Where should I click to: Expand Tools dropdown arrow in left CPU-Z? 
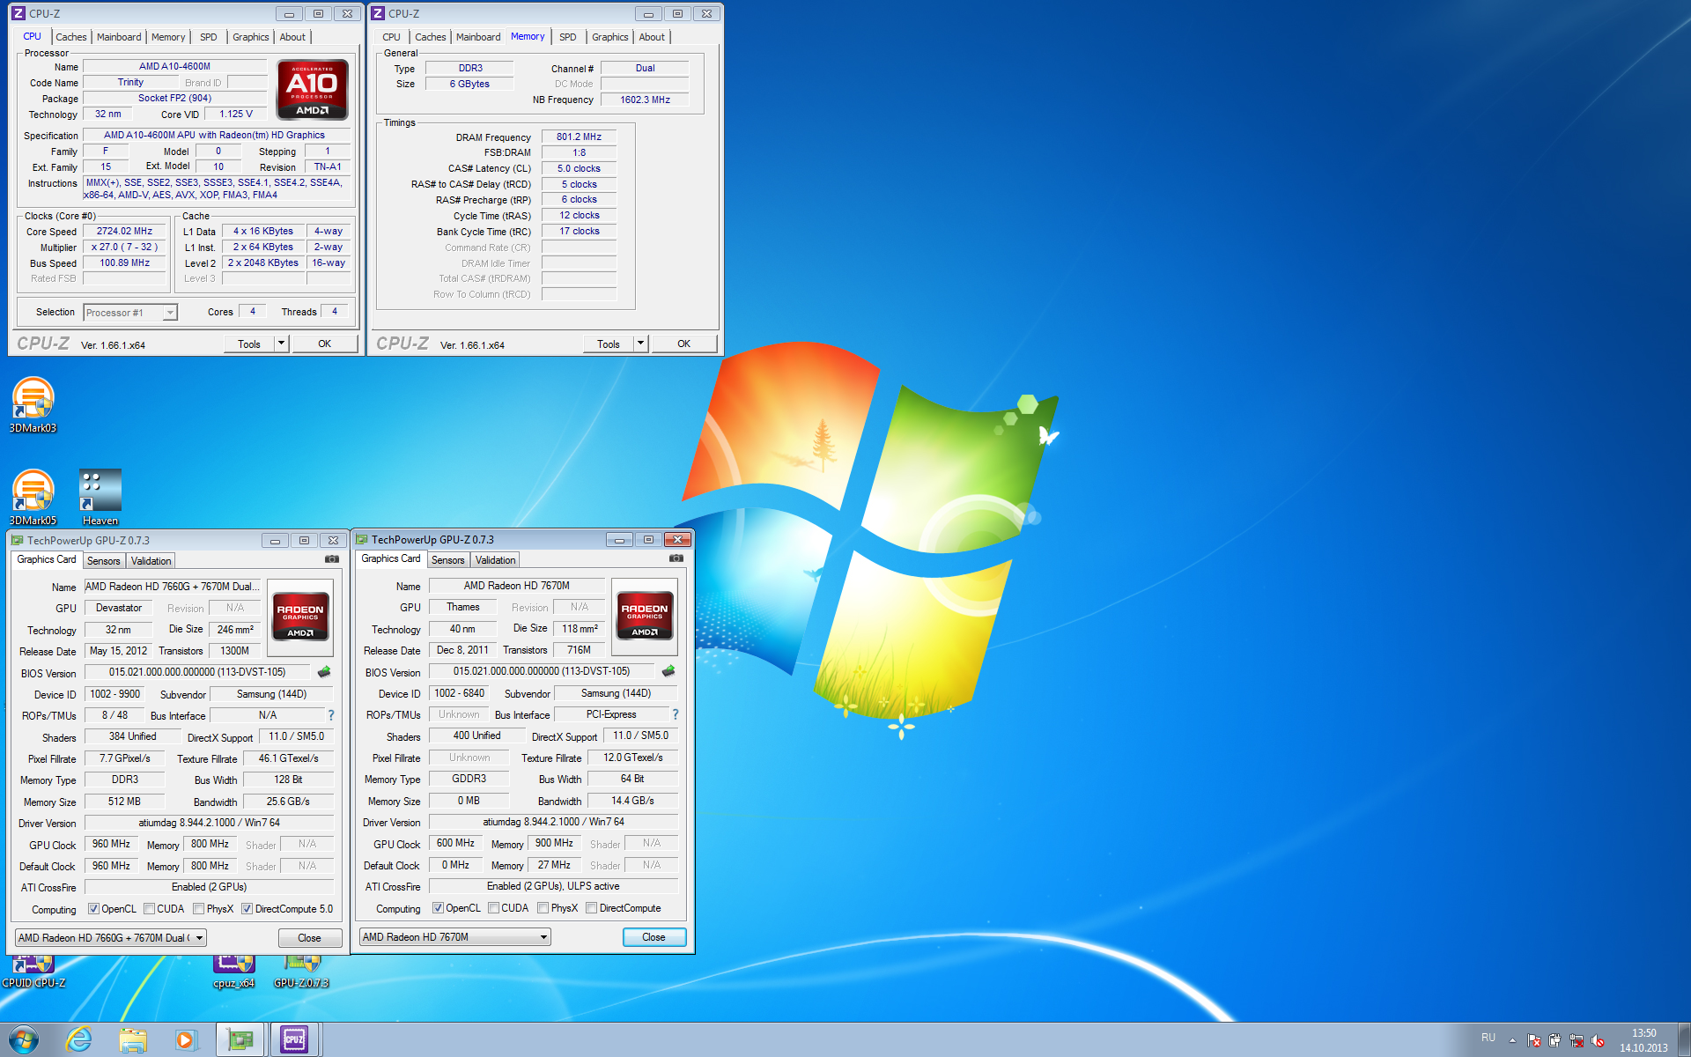[281, 344]
